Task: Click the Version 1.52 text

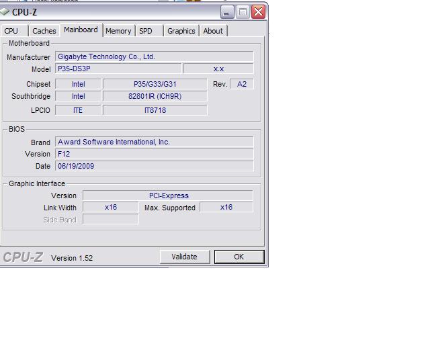Action: 72,258
